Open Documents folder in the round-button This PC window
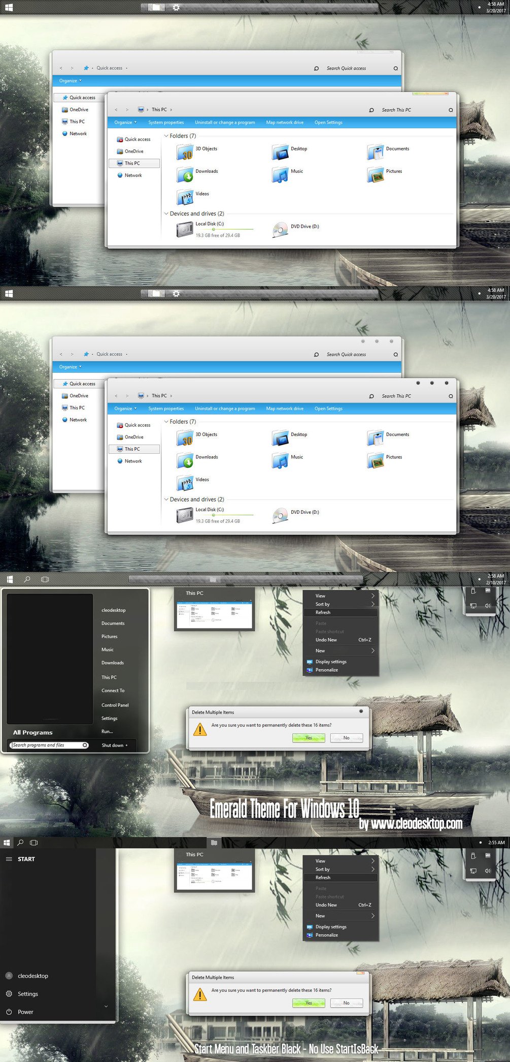 388,438
